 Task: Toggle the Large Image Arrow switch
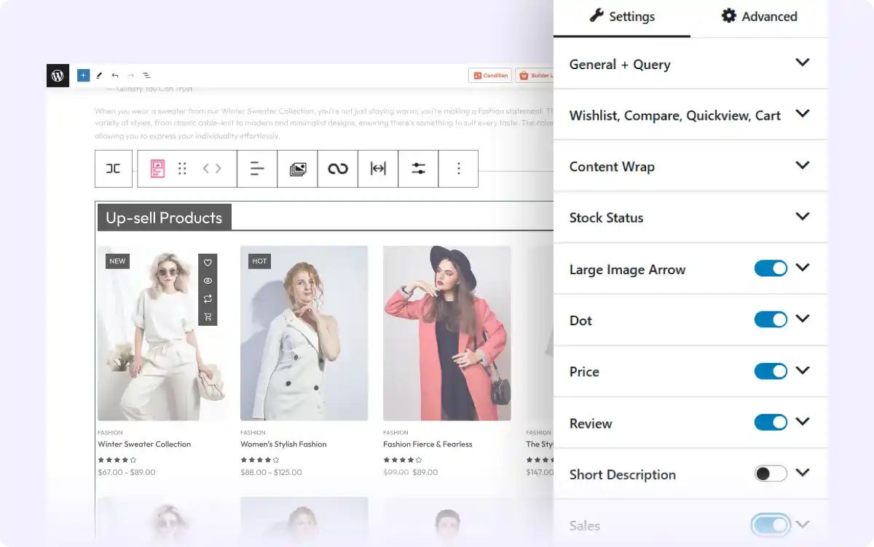point(771,268)
